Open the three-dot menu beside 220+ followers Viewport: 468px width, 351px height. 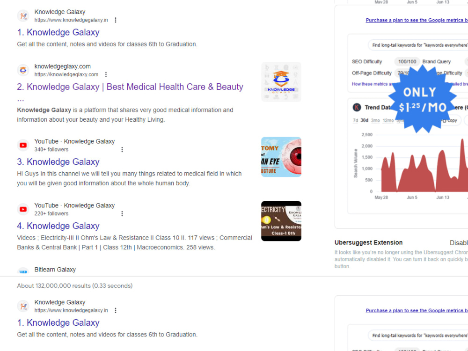click(122, 214)
